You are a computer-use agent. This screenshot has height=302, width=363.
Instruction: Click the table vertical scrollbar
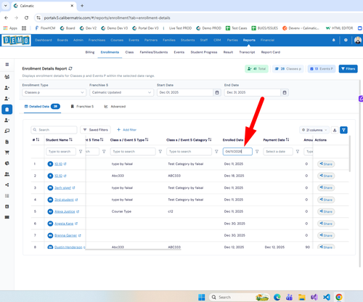point(350,155)
